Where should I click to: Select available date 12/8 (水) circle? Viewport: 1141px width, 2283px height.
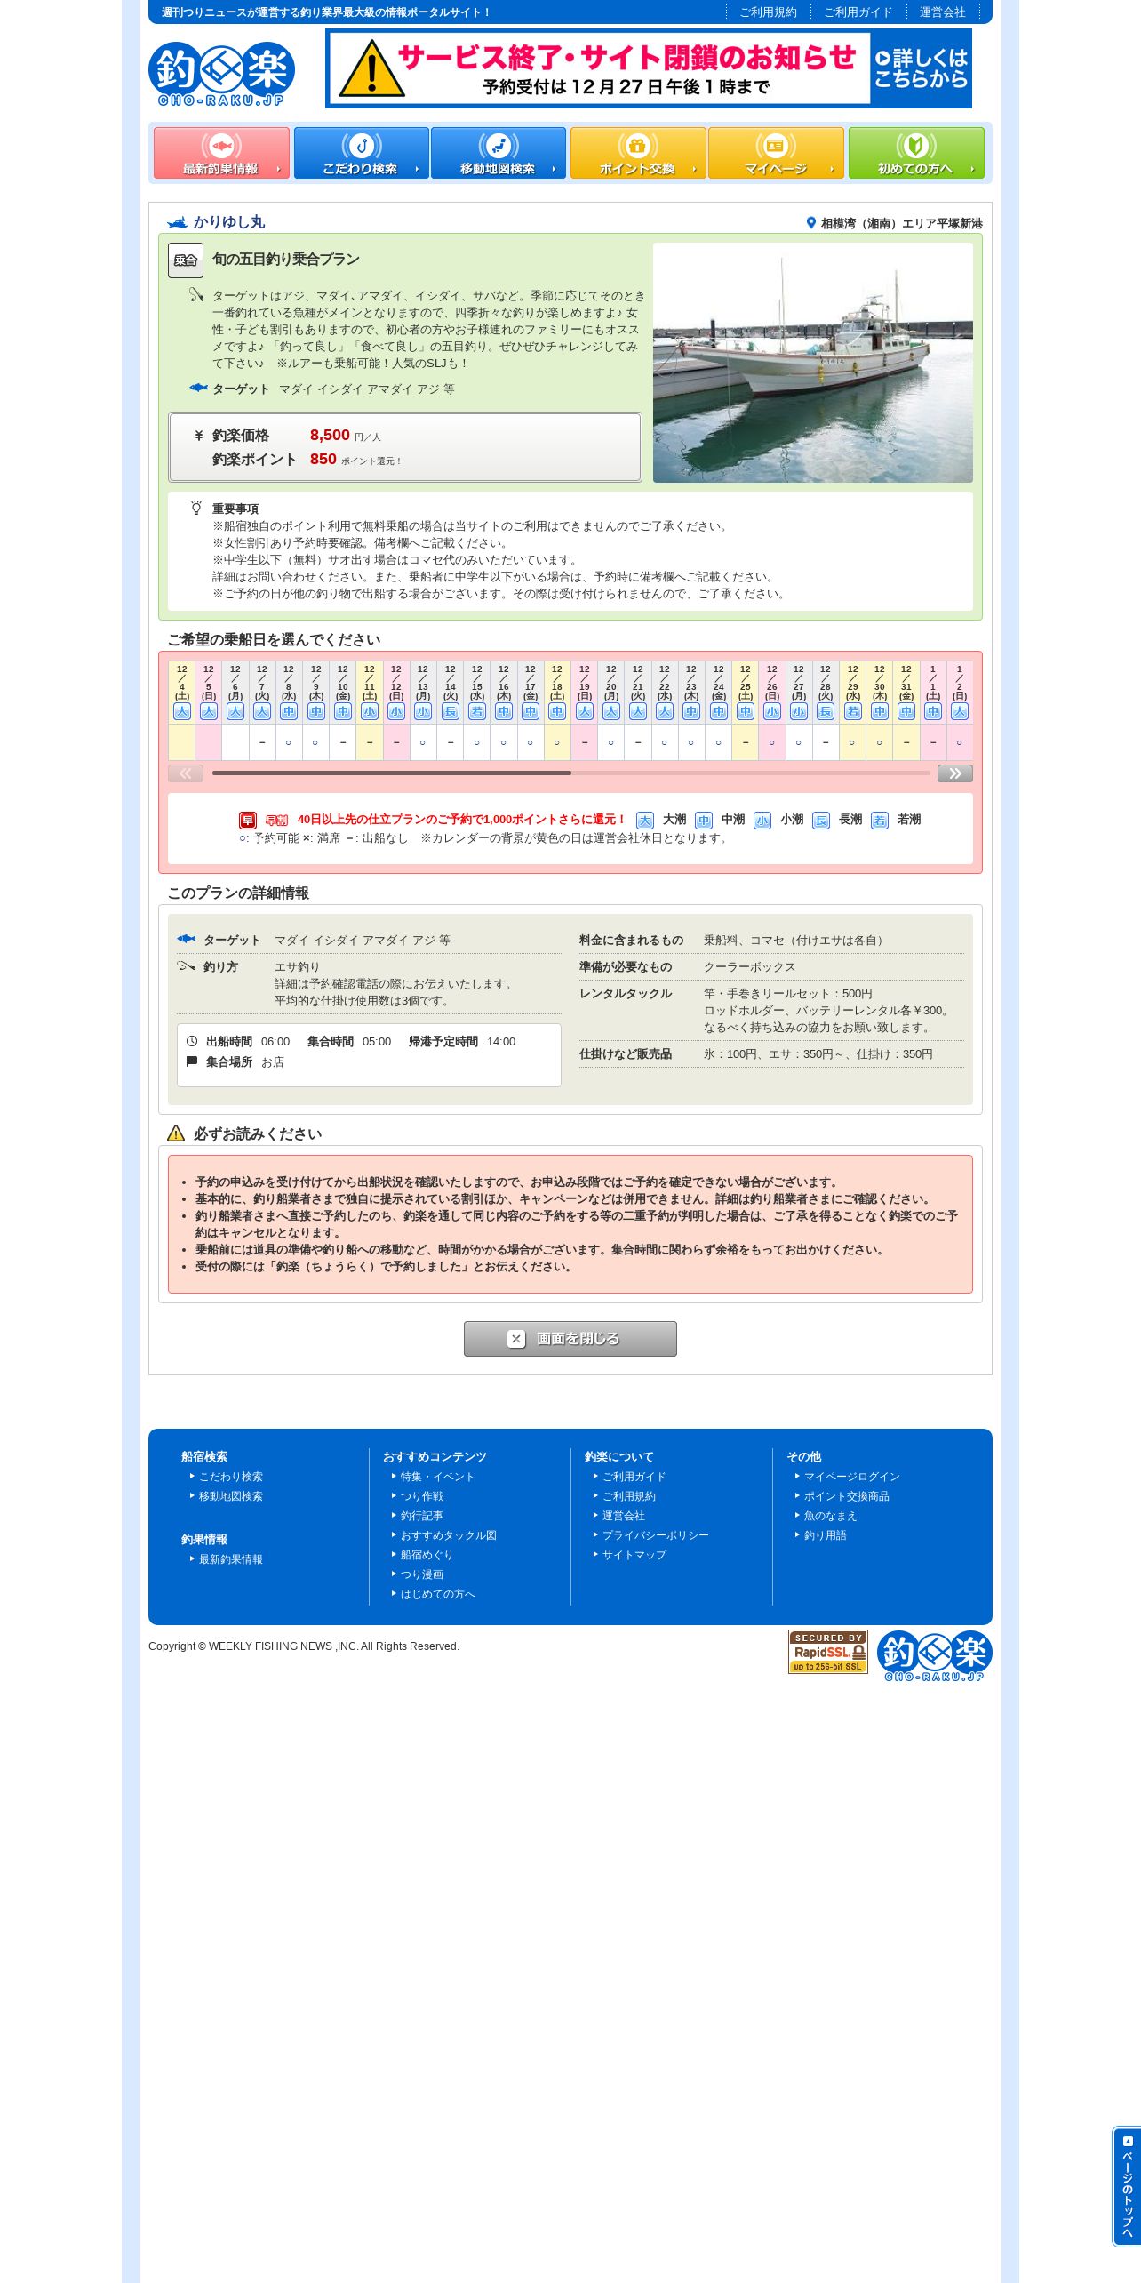tap(288, 742)
